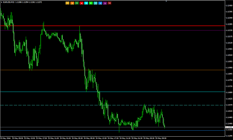233x140 pixels.
Task: Click the 23 May 09:30 time label
Action: [18, 138]
